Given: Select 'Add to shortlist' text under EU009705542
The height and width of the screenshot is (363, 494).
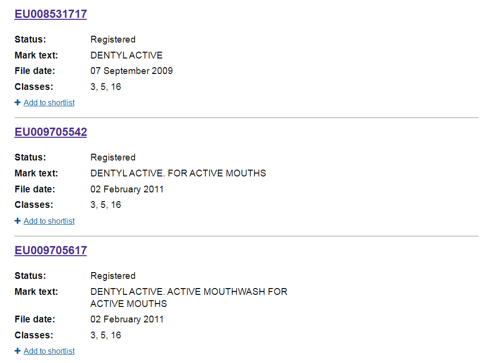Looking at the screenshot, I should [49, 221].
